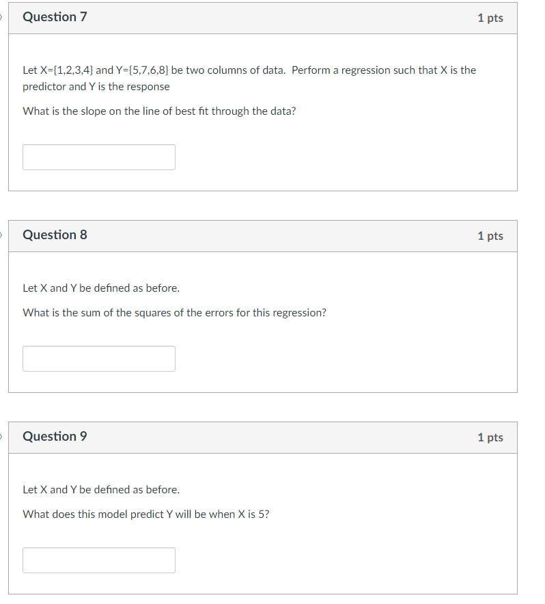545x604 pixels.
Task: Click the 1 pts label on Question 9
Action: coord(490,437)
